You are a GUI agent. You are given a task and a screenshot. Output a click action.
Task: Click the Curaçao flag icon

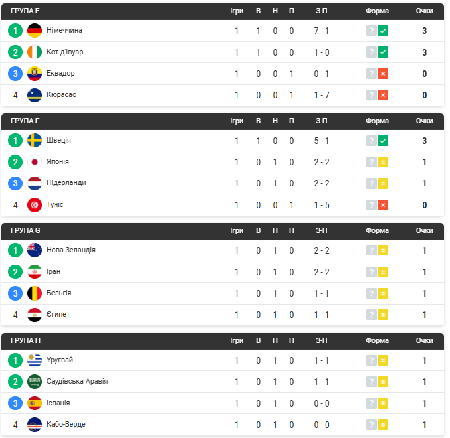[x=35, y=95]
